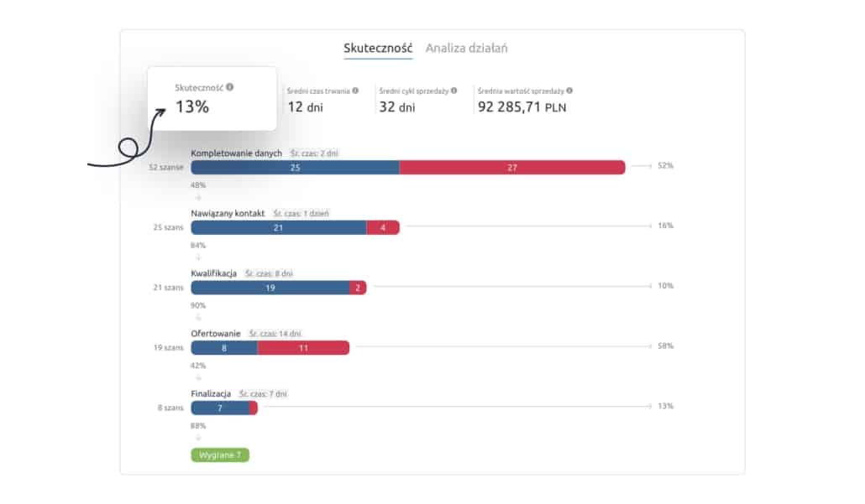Image resolution: width=865 pixels, height=504 pixels.
Task: Select the small red Finalizacja bar segment
Action: (254, 408)
